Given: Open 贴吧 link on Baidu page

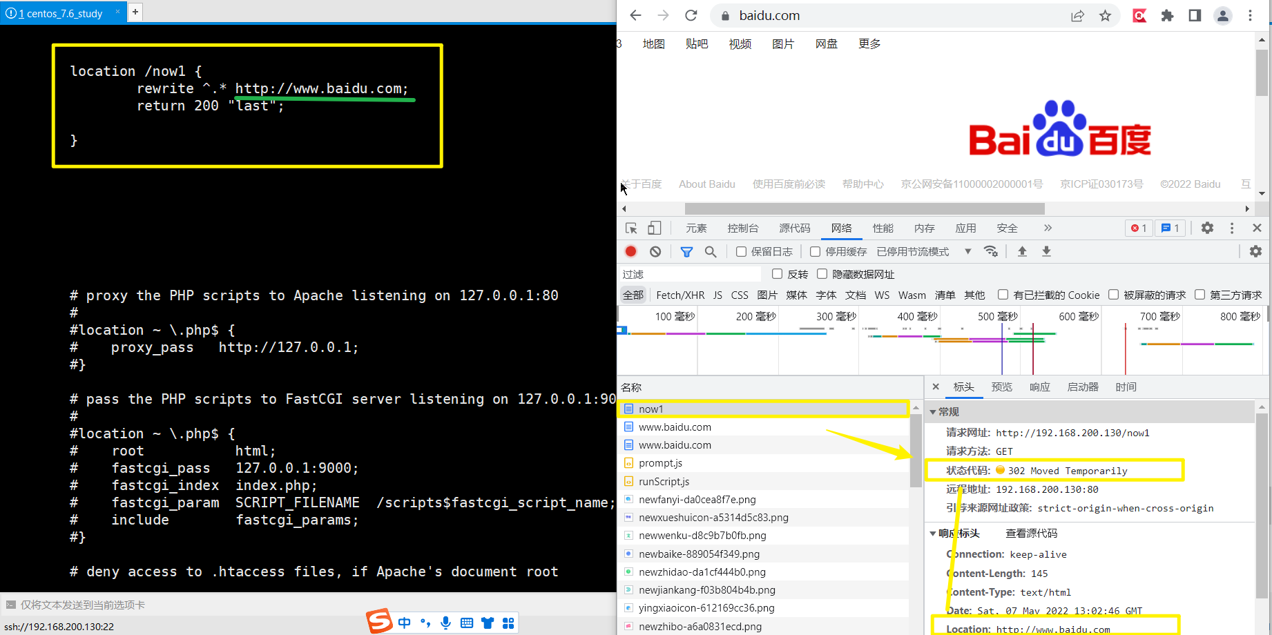Looking at the screenshot, I should (697, 44).
